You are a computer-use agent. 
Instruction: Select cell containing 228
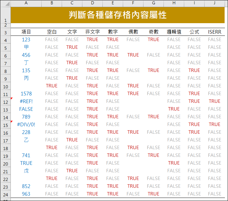click(x=26, y=132)
